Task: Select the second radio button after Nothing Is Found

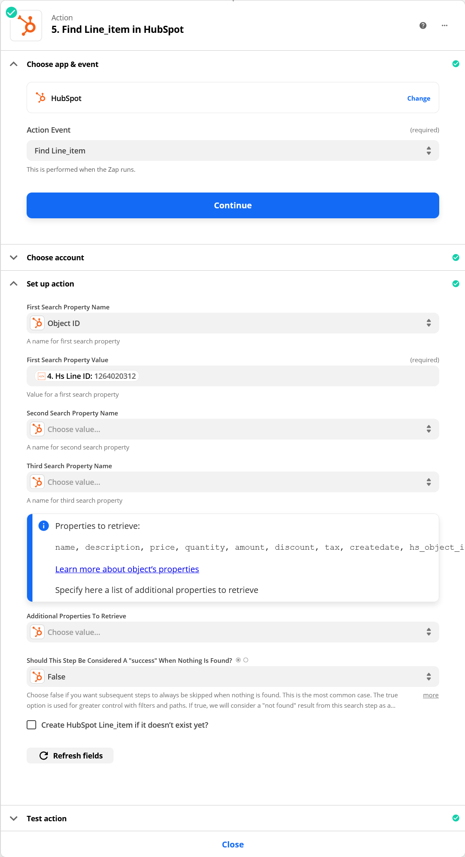Action: click(x=246, y=660)
